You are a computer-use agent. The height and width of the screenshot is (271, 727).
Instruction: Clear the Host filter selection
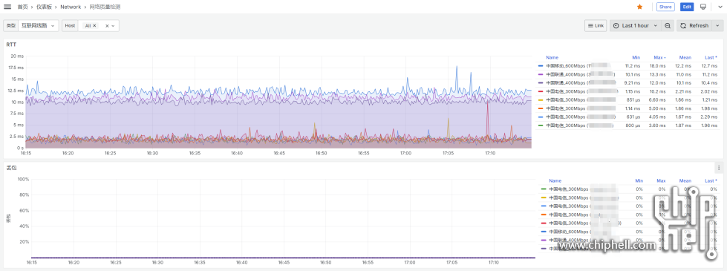[107, 26]
